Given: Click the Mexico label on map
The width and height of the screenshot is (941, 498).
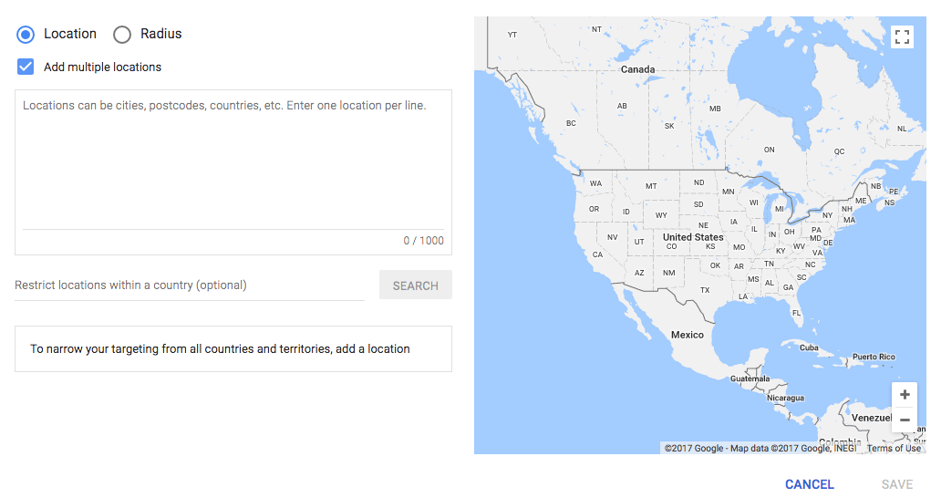Looking at the screenshot, I should pos(688,335).
